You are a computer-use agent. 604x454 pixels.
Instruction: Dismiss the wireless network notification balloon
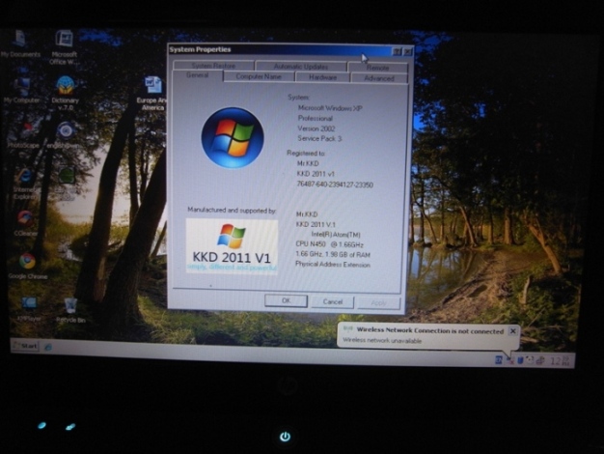click(512, 330)
